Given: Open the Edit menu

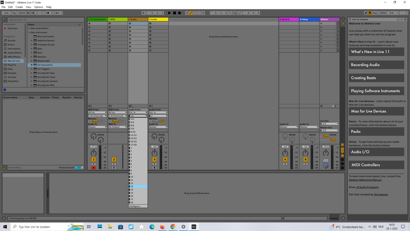Looking at the screenshot, I should 10,7.
